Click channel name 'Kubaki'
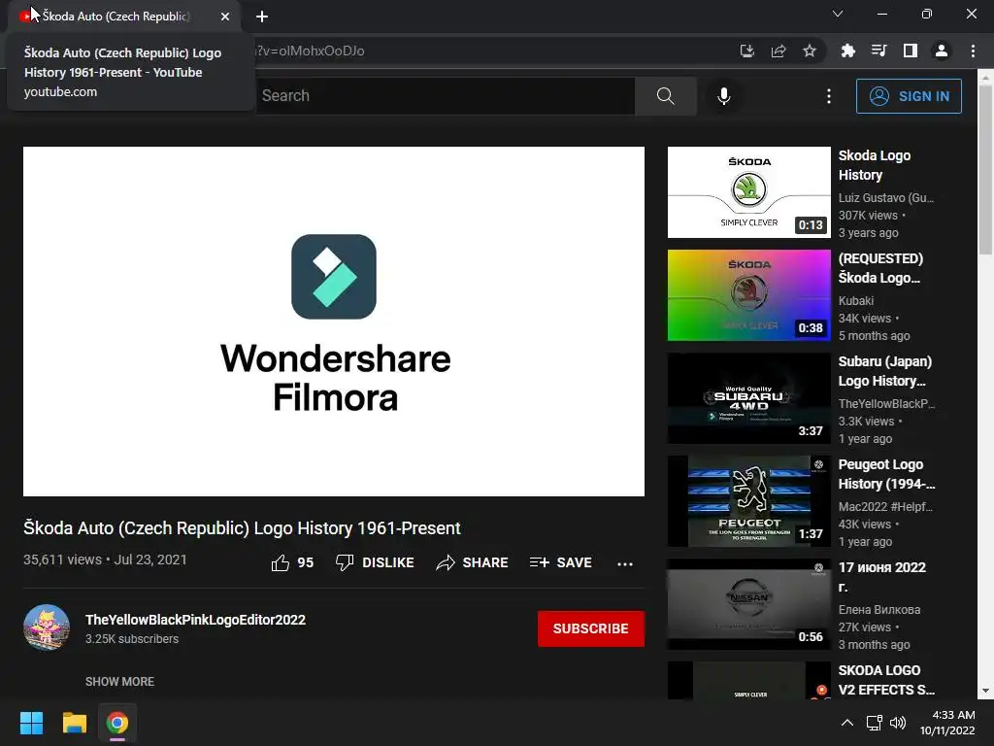Viewport: 994px width, 746px height. pos(856,301)
